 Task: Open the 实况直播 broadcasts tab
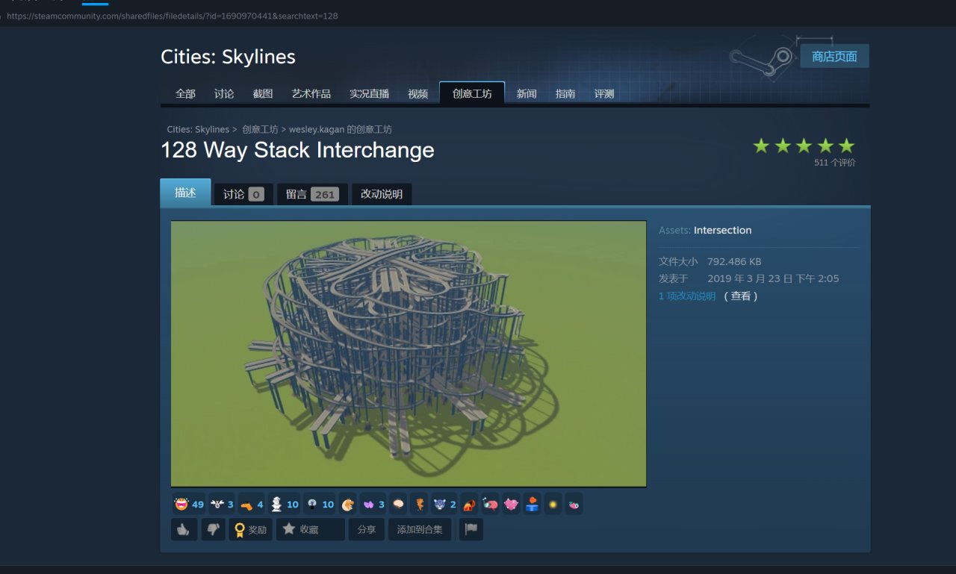click(x=369, y=93)
